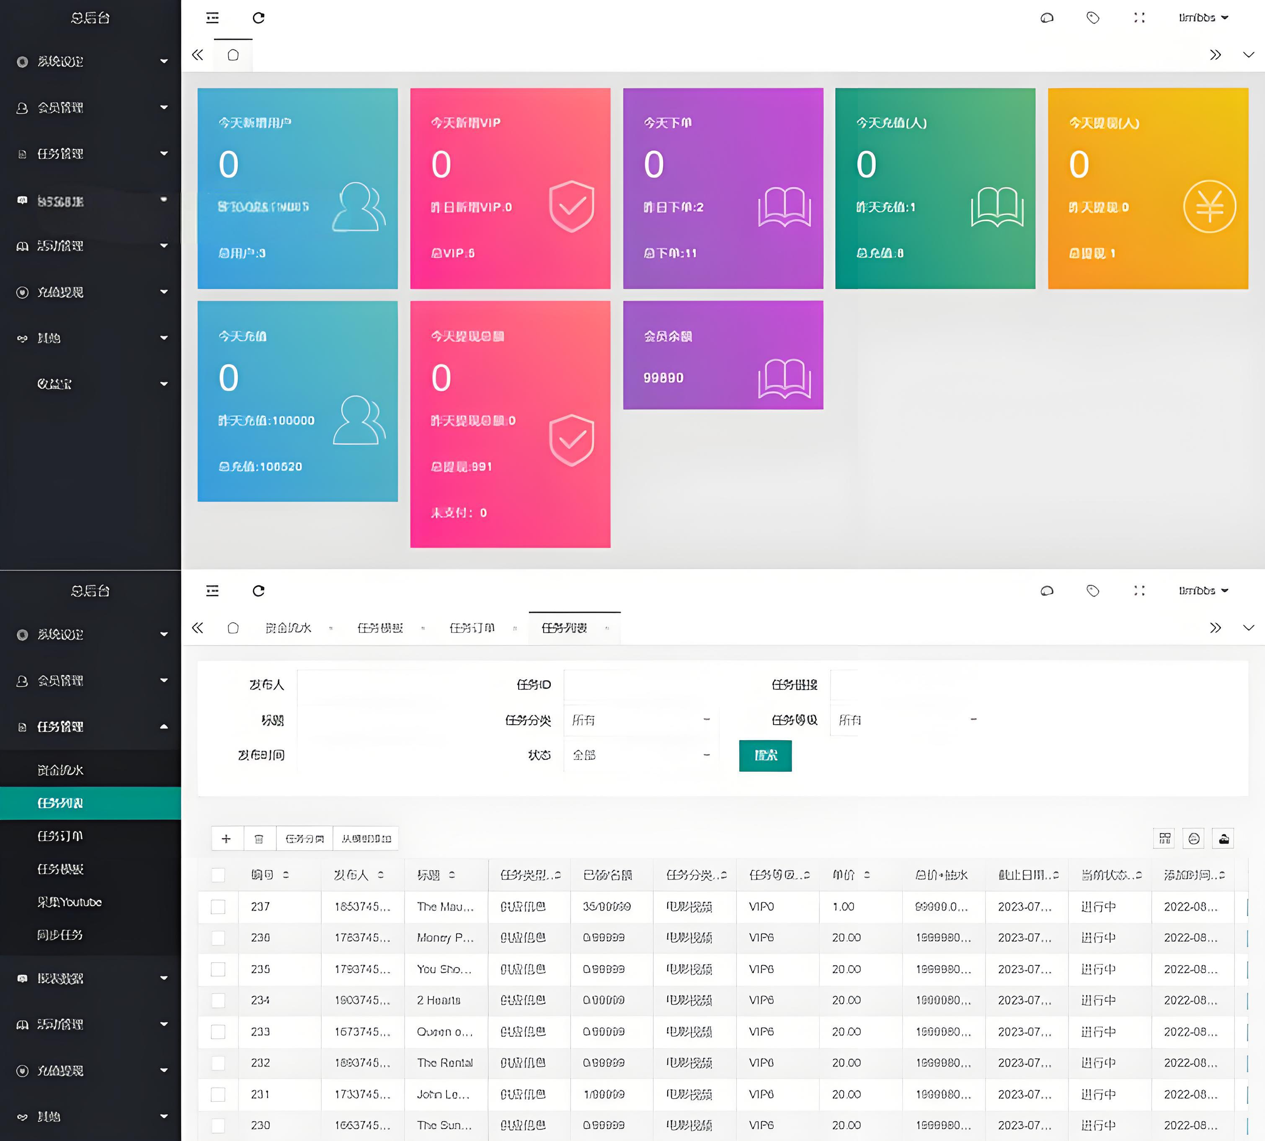This screenshot has width=1265, height=1141.
Task: Switch to the 资金流水 tab
Action: point(288,628)
